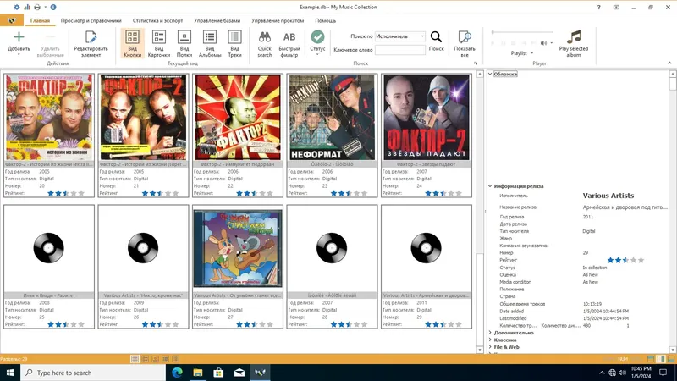This screenshot has width=677, height=381.
Task: Open Управление прокатом tab
Action: click(278, 20)
